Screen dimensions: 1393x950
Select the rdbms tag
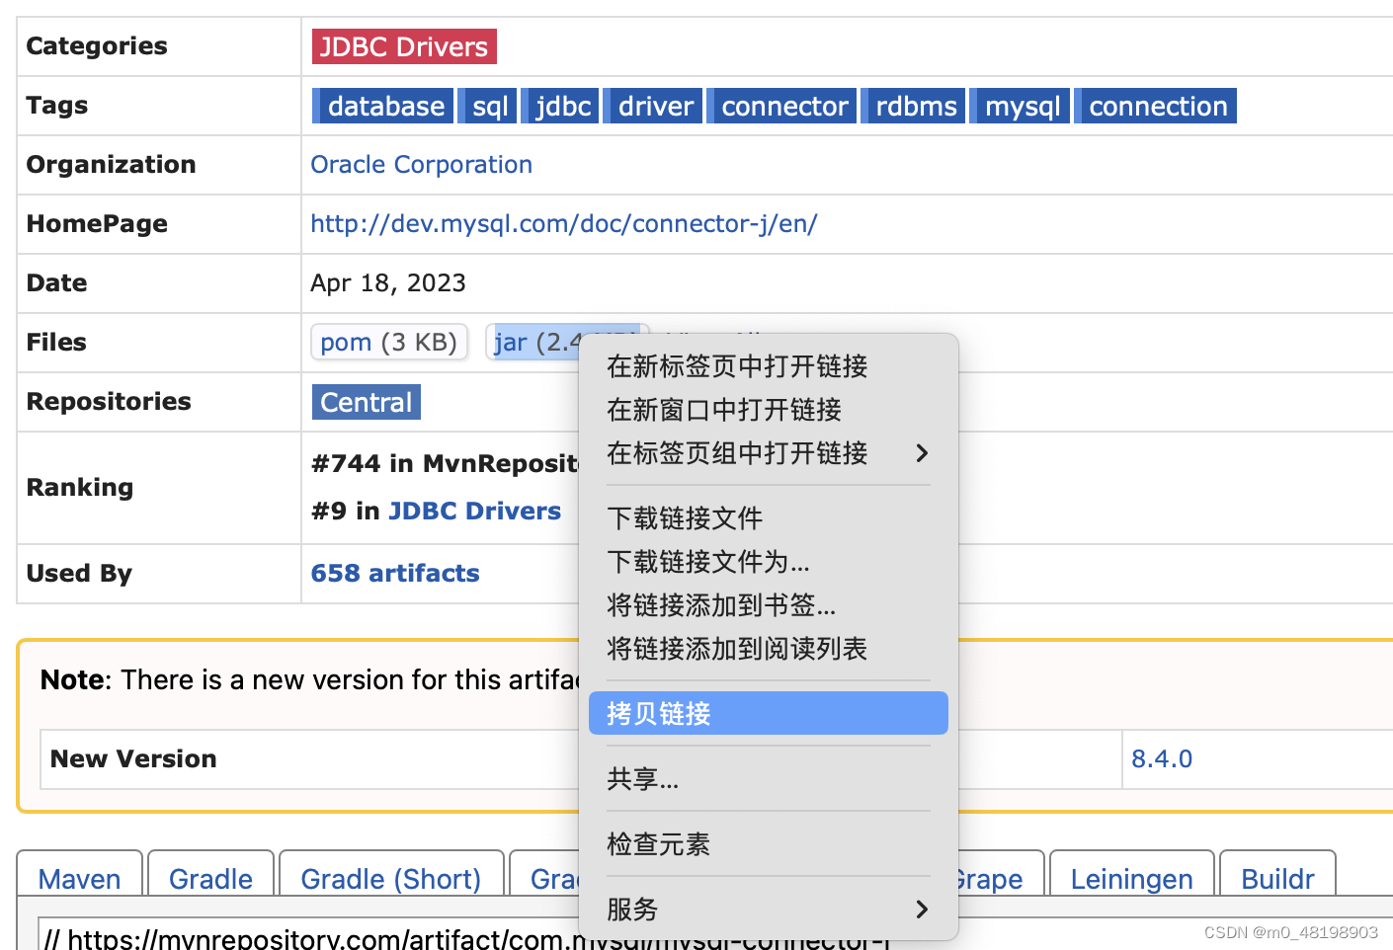pyautogui.click(x=914, y=106)
